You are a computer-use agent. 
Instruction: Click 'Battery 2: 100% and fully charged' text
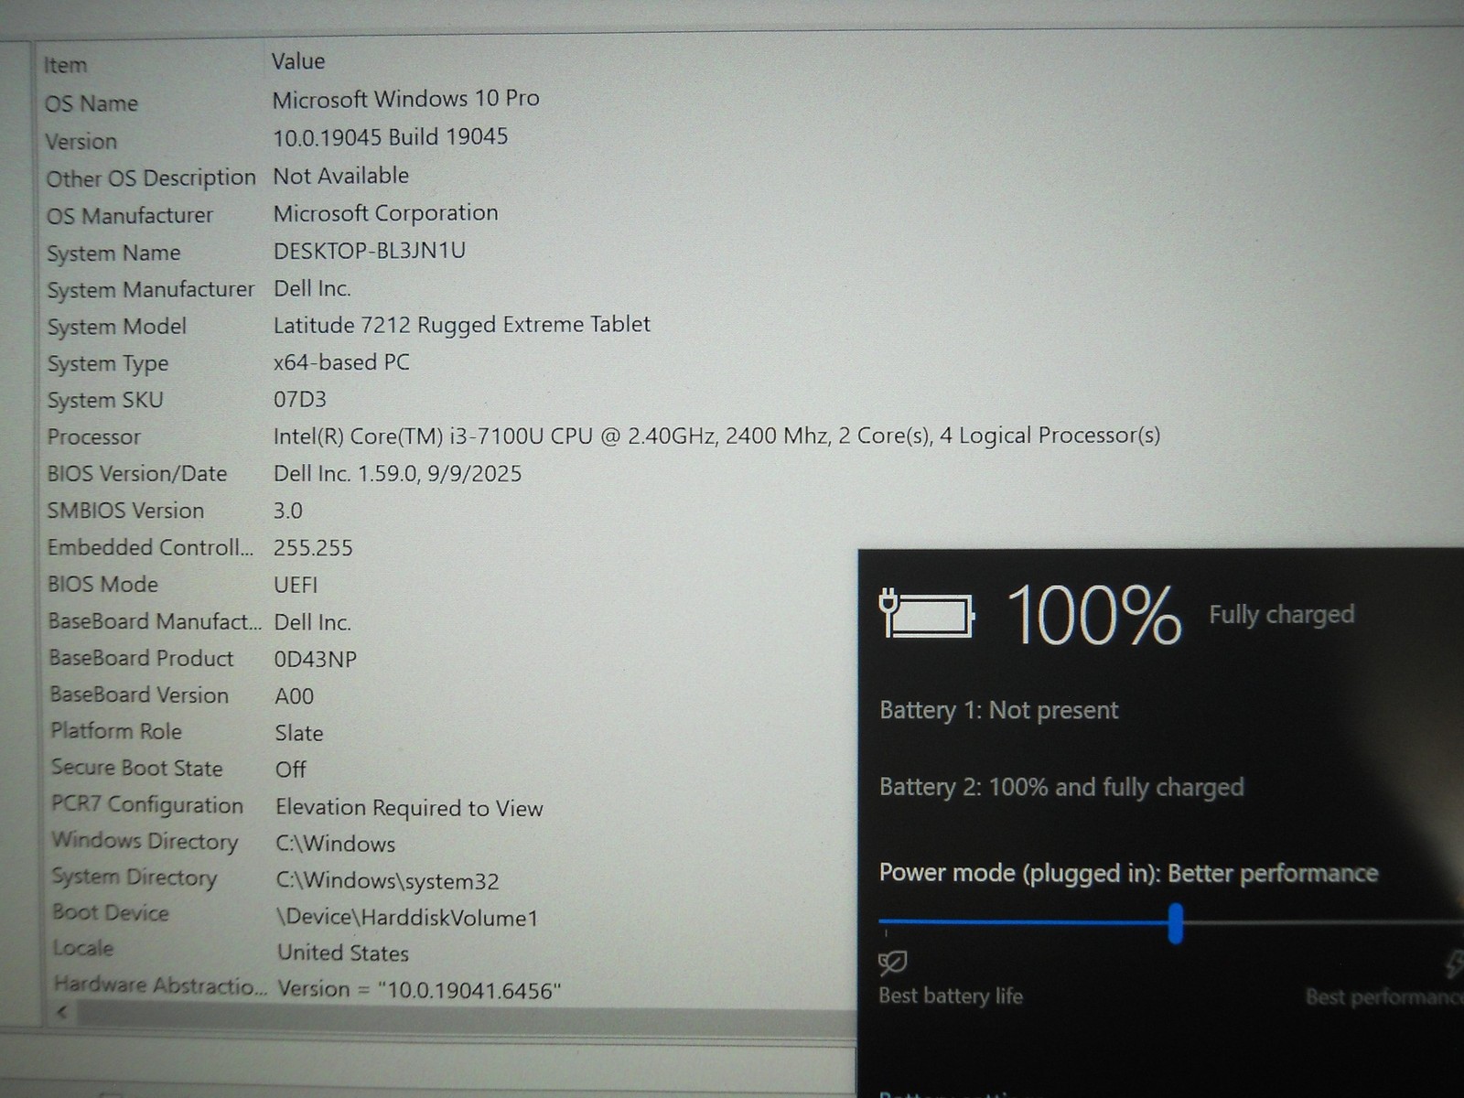click(x=1061, y=788)
